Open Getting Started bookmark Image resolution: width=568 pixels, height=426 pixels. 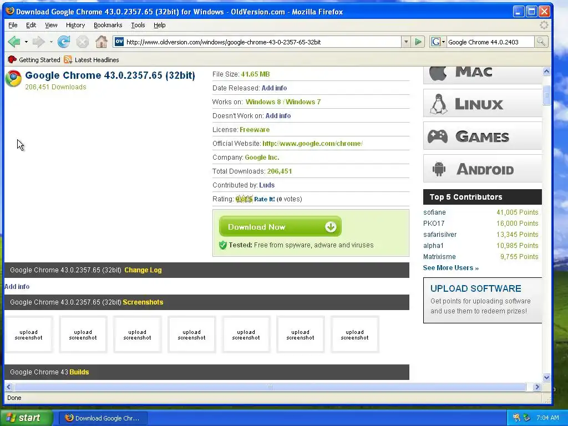coord(34,60)
